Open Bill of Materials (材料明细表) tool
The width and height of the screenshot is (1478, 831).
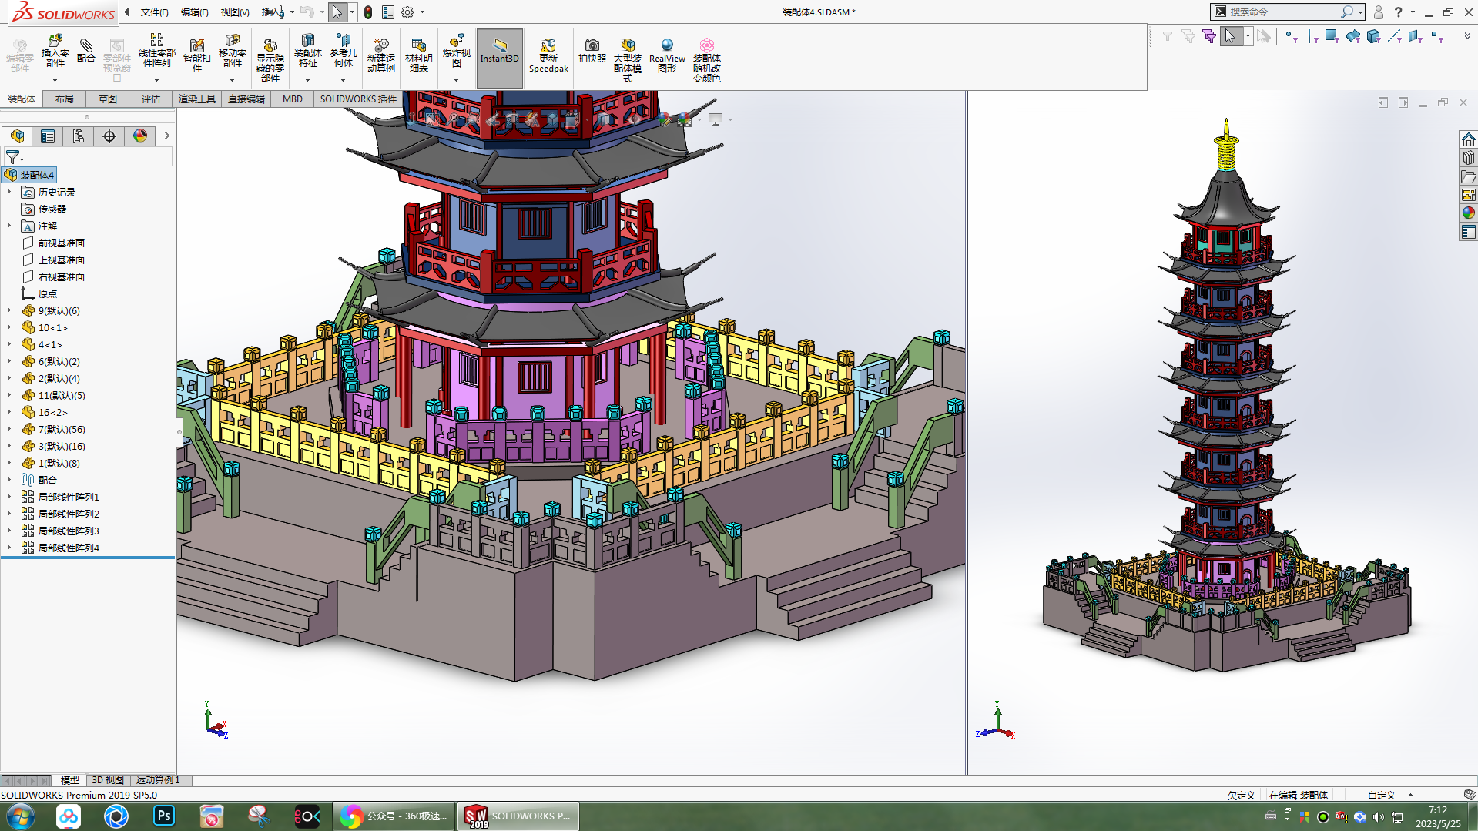click(418, 55)
